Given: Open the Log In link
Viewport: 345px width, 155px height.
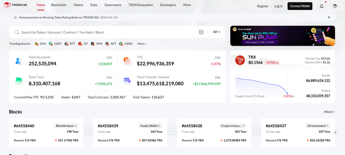Looking at the screenshot, I should [x=279, y=6].
